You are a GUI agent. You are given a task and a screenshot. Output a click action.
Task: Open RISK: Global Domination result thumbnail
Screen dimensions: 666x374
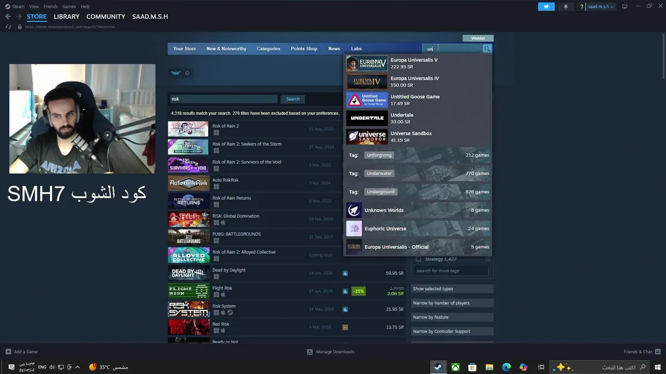188,219
